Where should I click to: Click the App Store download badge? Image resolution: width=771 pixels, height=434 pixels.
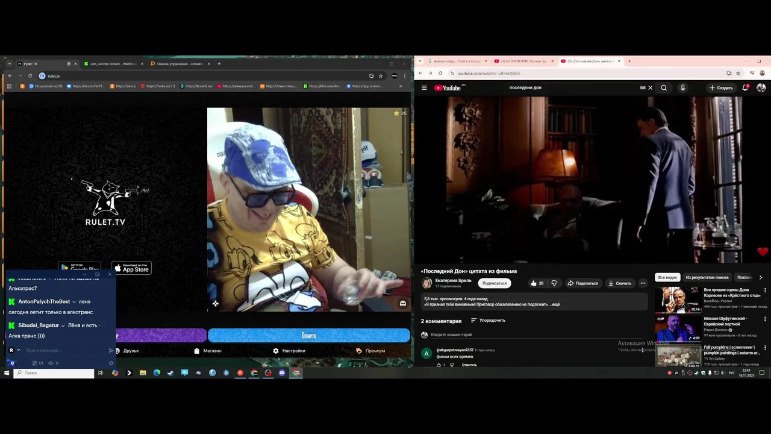(x=132, y=268)
